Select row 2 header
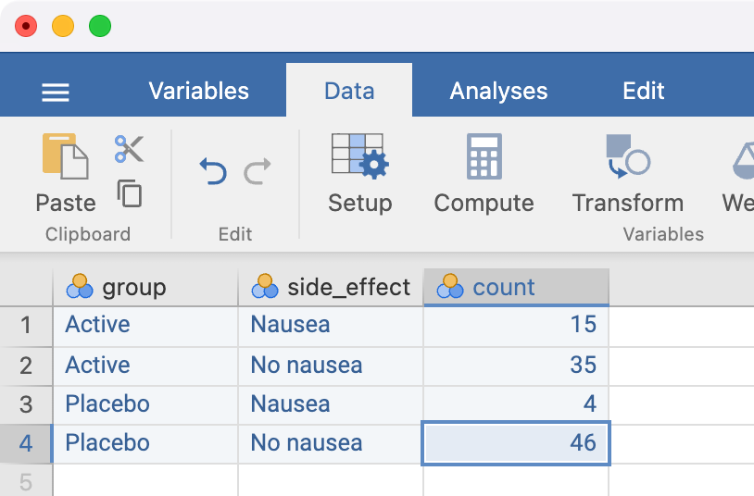This screenshot has height=496, width=754. [x=26, y=366]
